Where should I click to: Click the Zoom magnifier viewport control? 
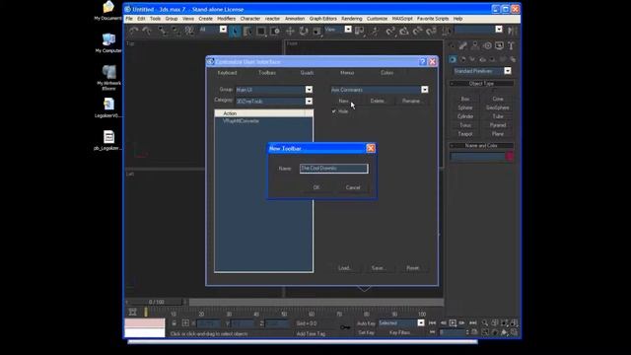click(x=485, y=322)
